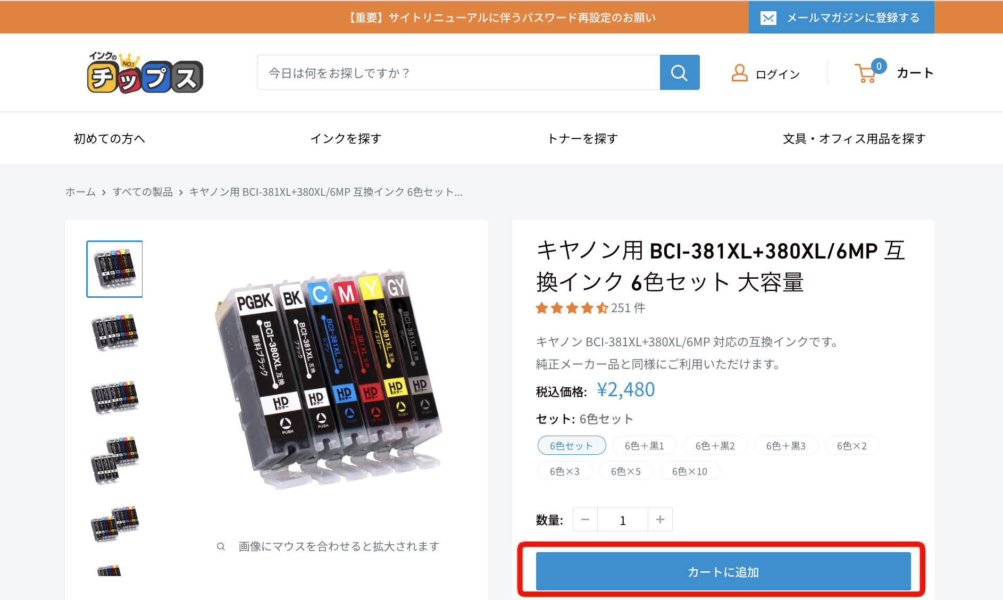Screen dimensions: 1003x600
Task: Click the Chips ink store logo
Action: pos(145,73)
